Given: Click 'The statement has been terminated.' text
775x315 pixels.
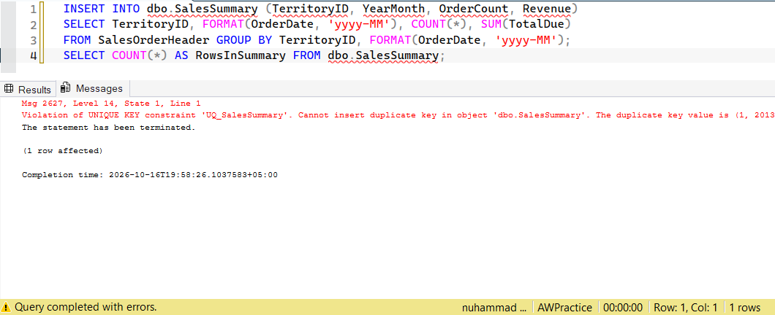Looking at the screenshot, I should [x=109, y=127].
